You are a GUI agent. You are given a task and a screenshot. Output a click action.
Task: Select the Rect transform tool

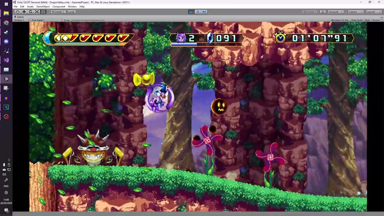tap(43, 12)
